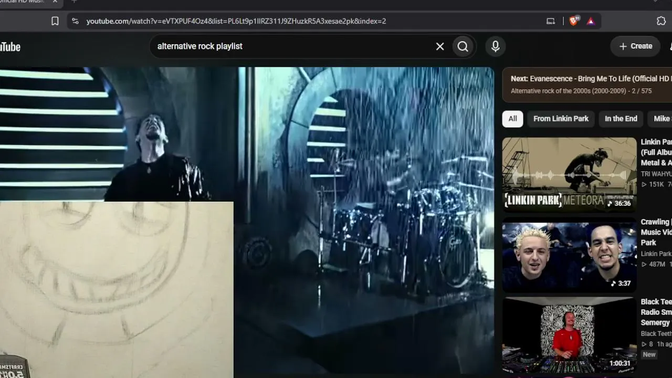The image size is (672, 378).
Task: Start voice search with the microphone icon
Action: click(495, 46)
